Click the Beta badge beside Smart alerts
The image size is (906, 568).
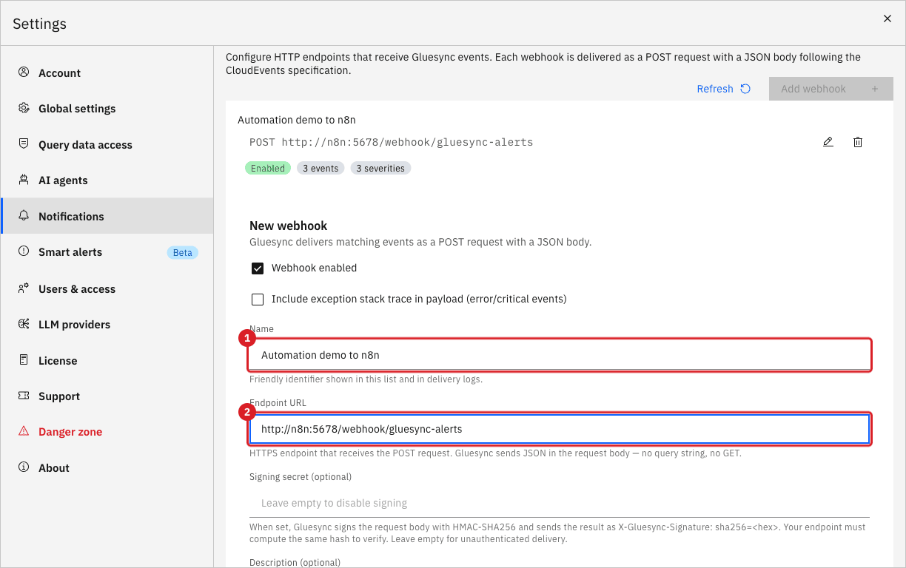[182, 252]
